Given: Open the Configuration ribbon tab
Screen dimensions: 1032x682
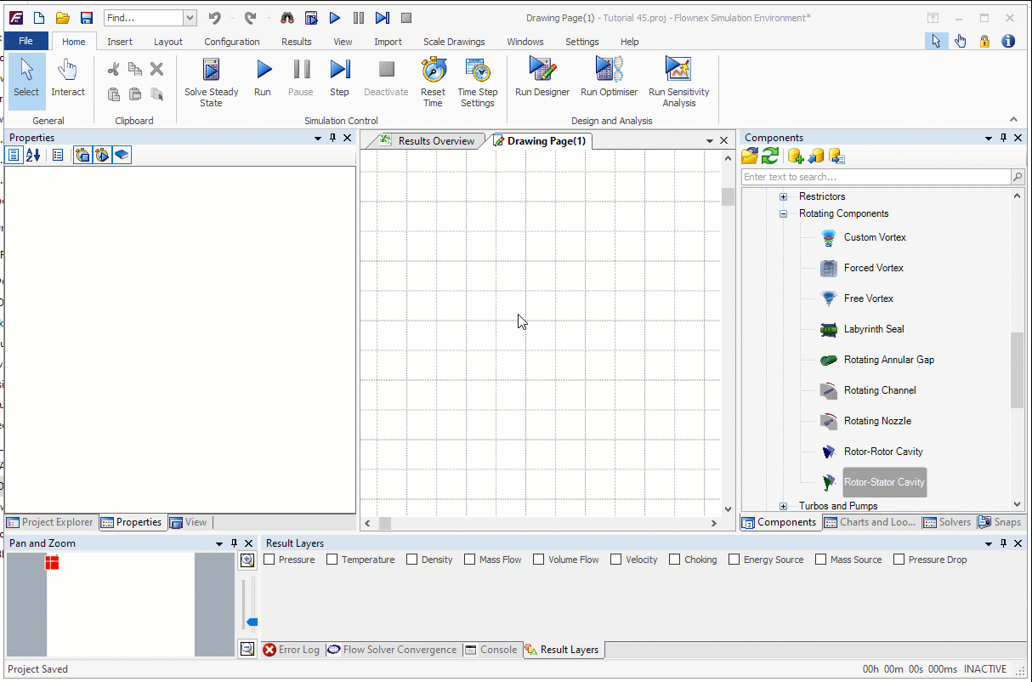Looking at the screenshot, I should pos(231,42).
